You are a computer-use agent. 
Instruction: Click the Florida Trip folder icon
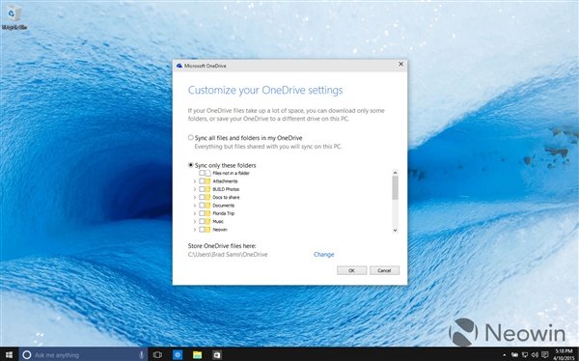[x=207, y=213]
